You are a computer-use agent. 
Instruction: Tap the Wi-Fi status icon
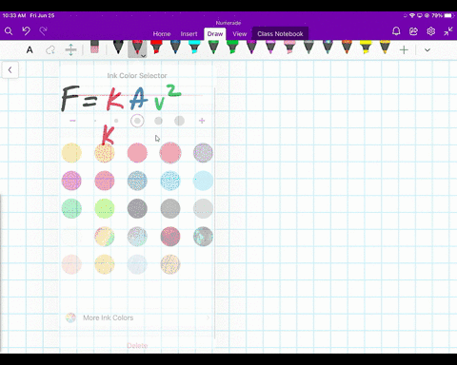coord(412,15)
